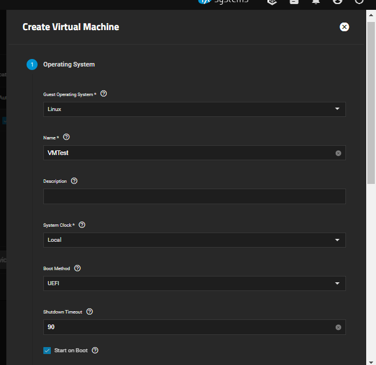The width and height of the screenshot is (376, 365).
Task: Uncheck the Start on Boot checkbox
Action: (x=47, y=351)
